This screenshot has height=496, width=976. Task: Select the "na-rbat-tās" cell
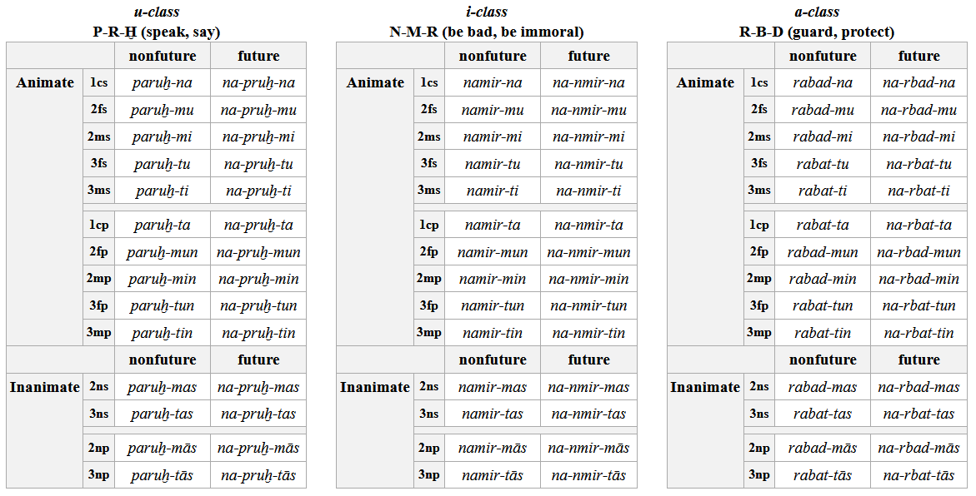tap(918, 475)
